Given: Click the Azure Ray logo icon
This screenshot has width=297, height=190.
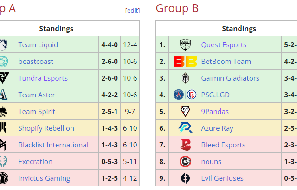Looking at the screenshot, I should pyautogui.click(x=185, y=128).
